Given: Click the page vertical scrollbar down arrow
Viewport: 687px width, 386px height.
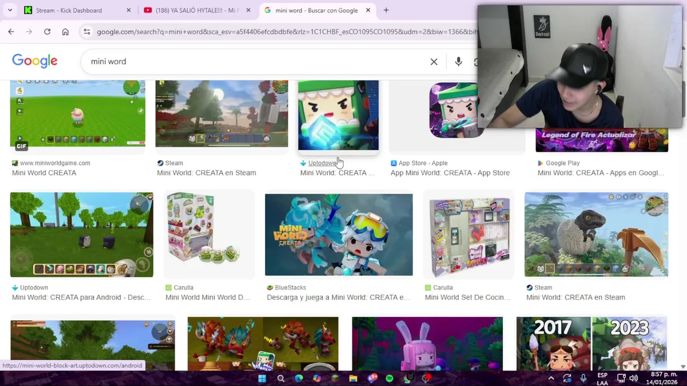Looking at the screenshot, I should click(x=683, y=367).
